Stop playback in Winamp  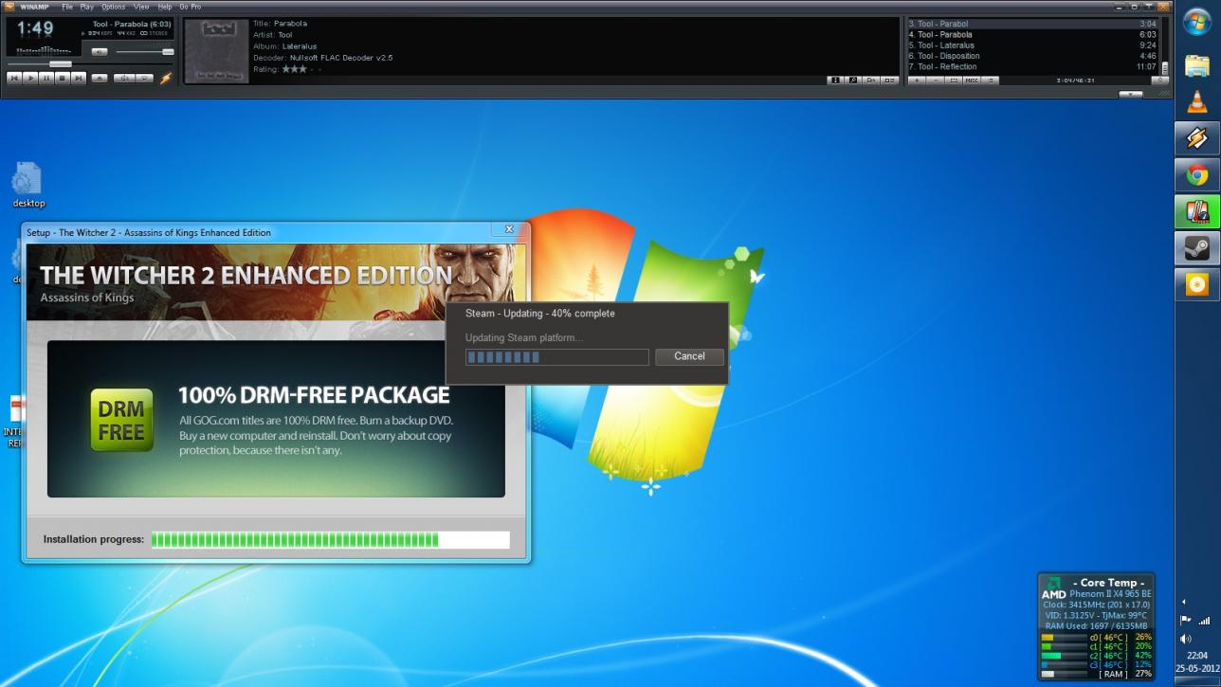click(x=62, y=78)
